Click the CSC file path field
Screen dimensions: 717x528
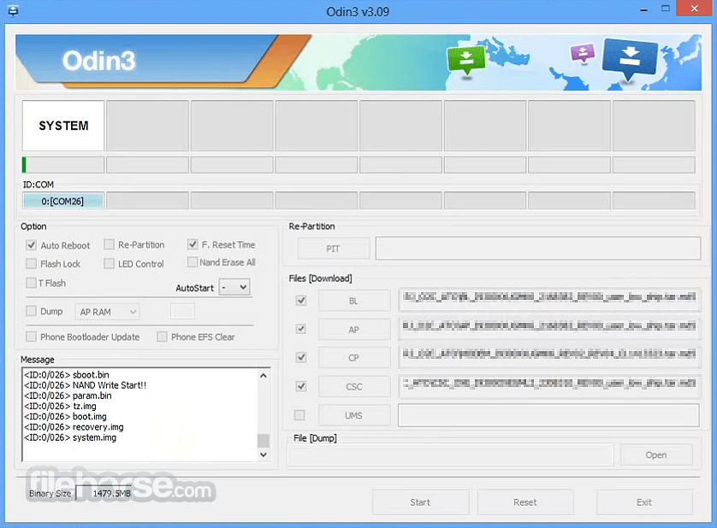[548, 386]
